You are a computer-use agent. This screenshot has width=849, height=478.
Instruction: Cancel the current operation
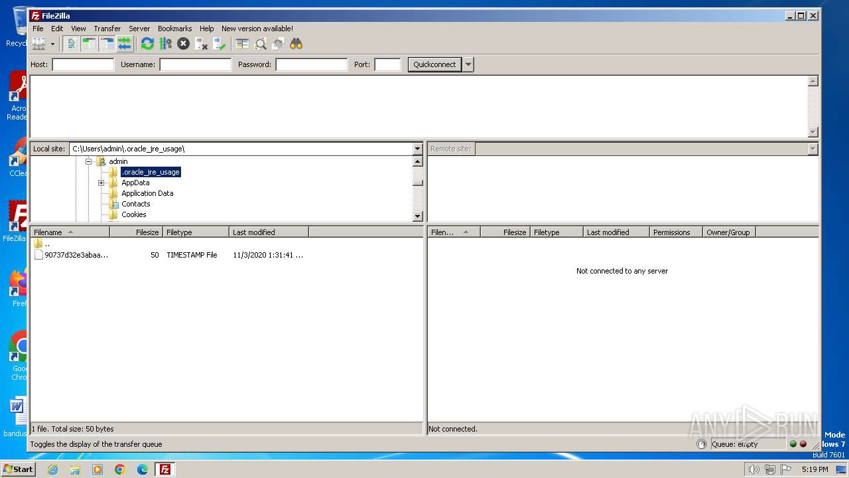pos(183,44)
